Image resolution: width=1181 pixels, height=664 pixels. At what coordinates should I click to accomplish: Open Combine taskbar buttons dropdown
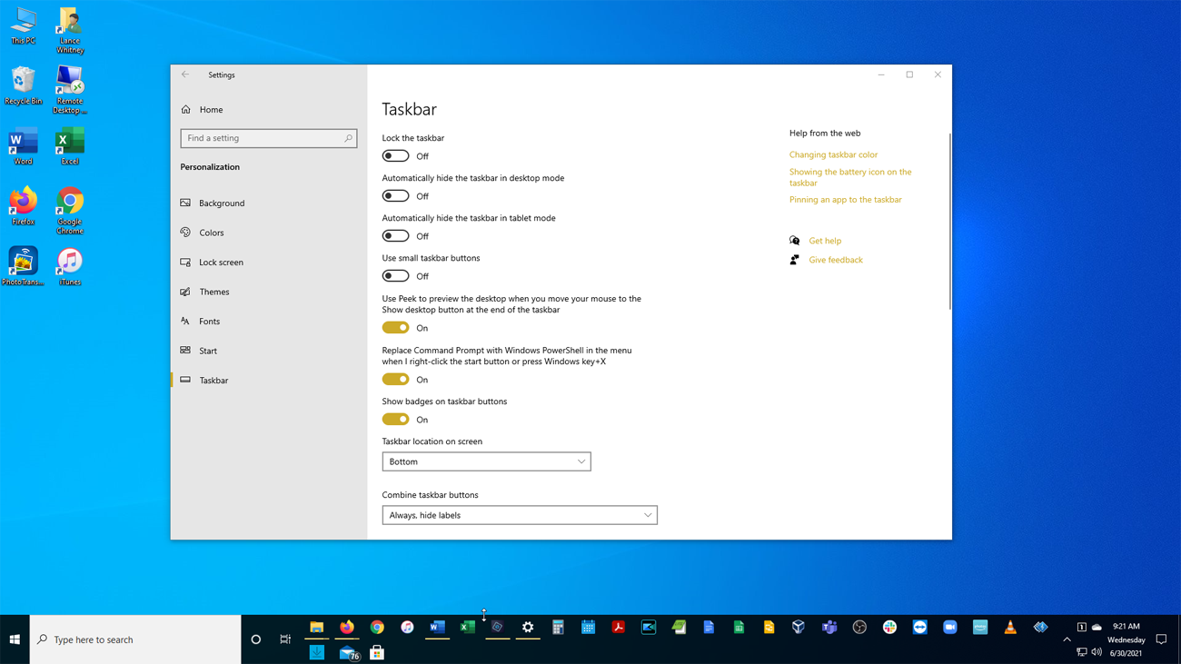pos(520,515)
